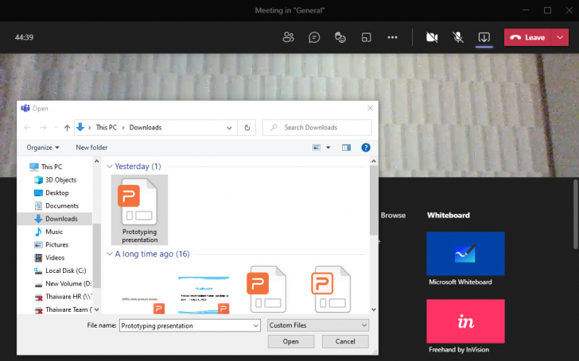
Task: Click This PC in address breadcrumb
Action: pos(107,128)
